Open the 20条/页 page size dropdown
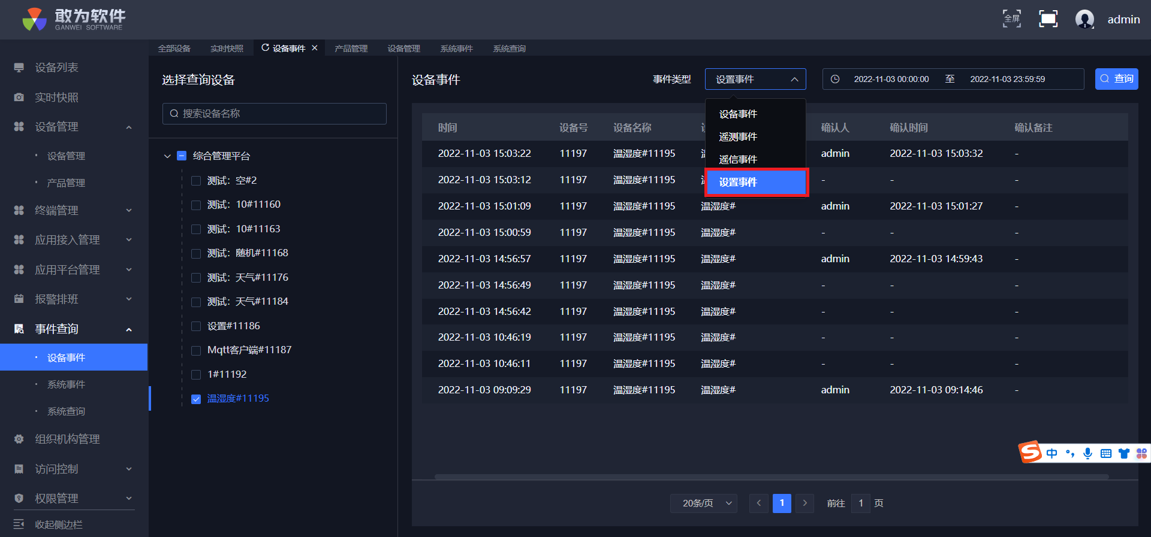Screen dimensions: 1151x537 click(704, 503)
